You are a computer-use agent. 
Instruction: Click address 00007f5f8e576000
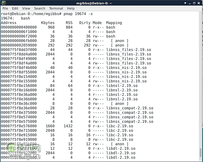[x=19, y=126]
